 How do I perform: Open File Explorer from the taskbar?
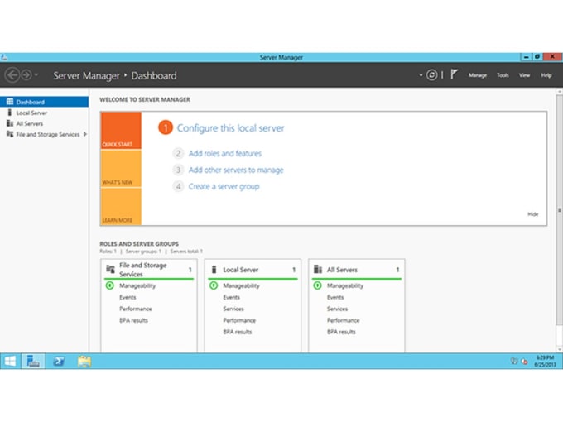point(84,361)
